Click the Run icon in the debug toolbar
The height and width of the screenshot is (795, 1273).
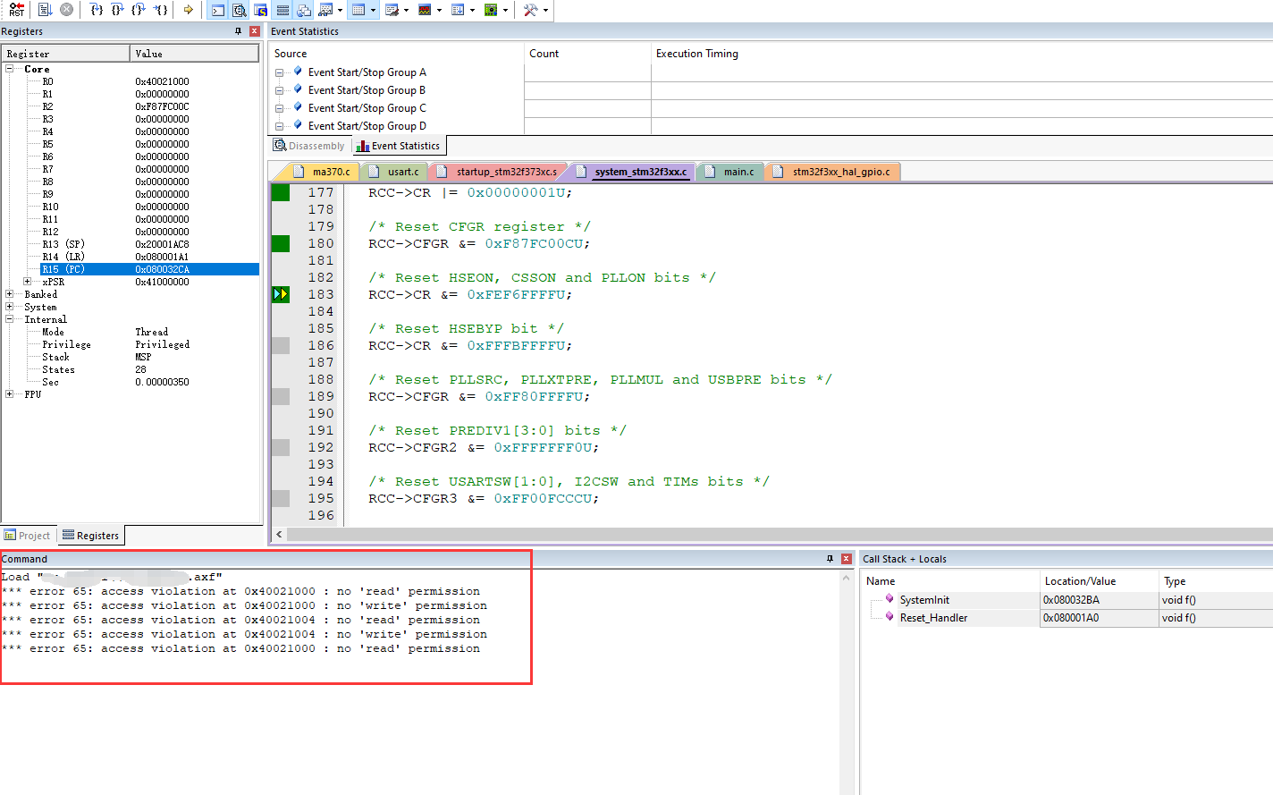[x=45, y=10]
